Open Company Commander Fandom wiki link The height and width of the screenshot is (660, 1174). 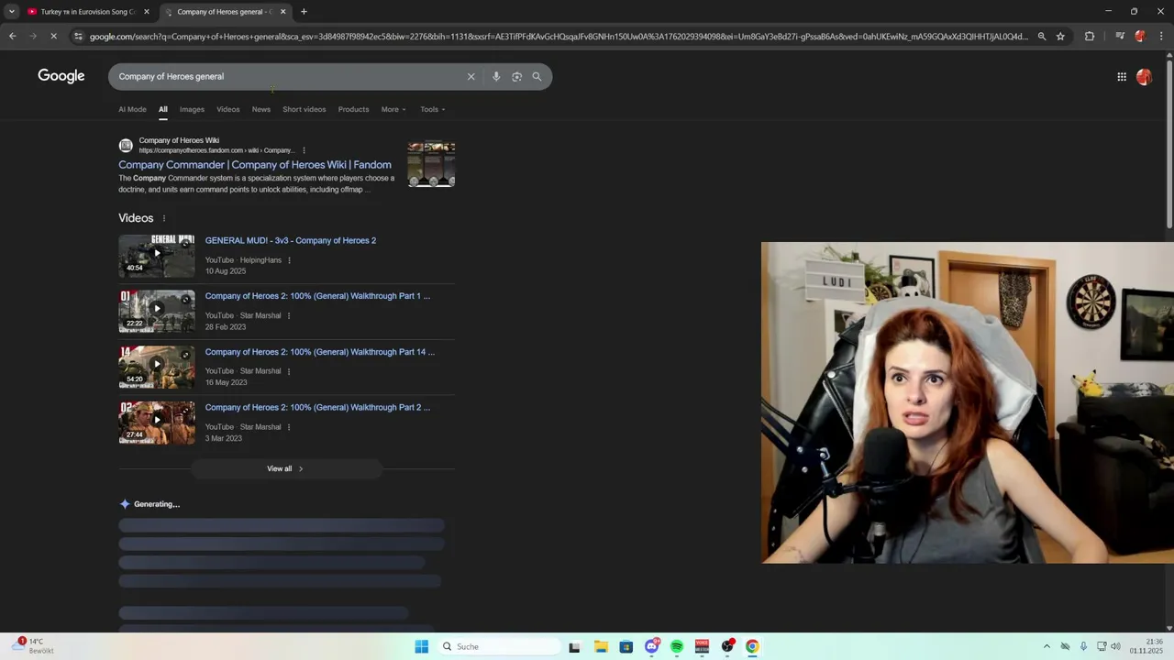(255, 165)
